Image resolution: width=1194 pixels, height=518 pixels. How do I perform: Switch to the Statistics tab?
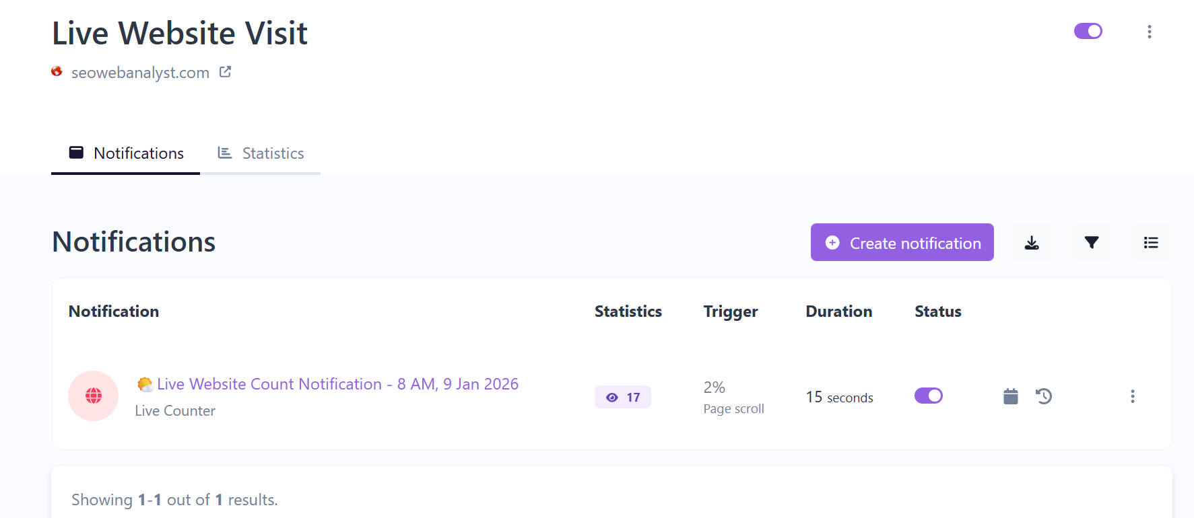pos(261,153)
